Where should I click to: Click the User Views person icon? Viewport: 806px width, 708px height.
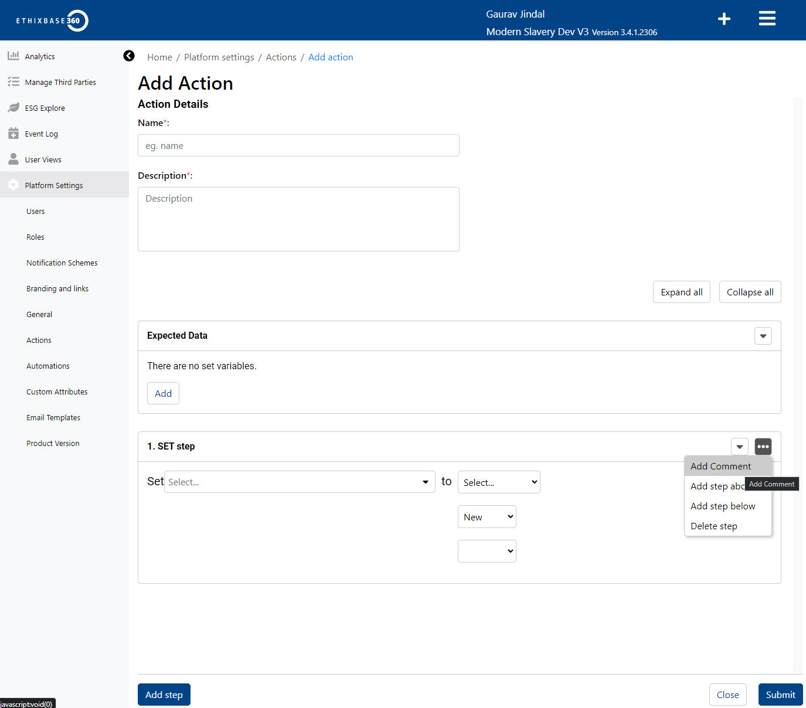tap(13, 159)
